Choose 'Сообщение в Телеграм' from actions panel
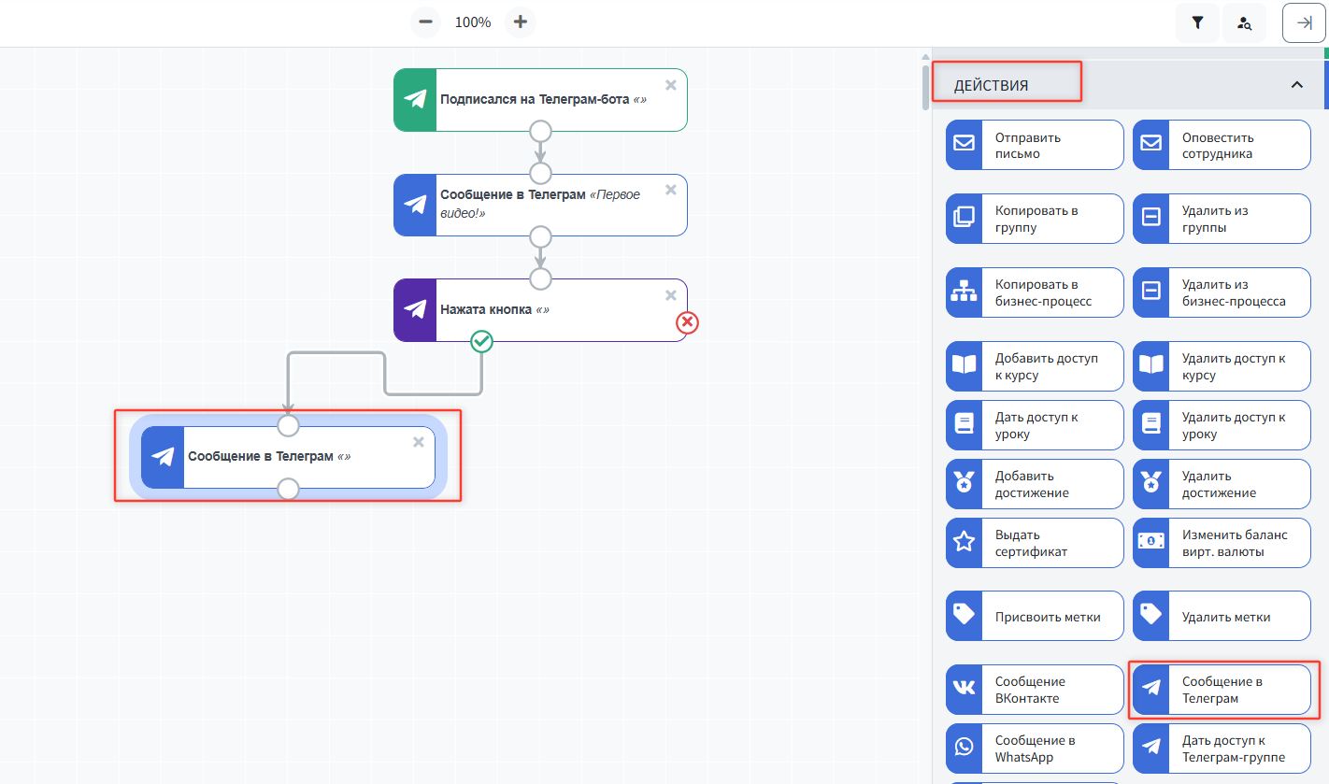 [x=1221, y=690]
